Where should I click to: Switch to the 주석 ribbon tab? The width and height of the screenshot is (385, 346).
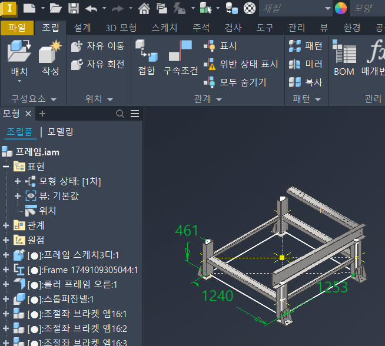tap(201, 28)
